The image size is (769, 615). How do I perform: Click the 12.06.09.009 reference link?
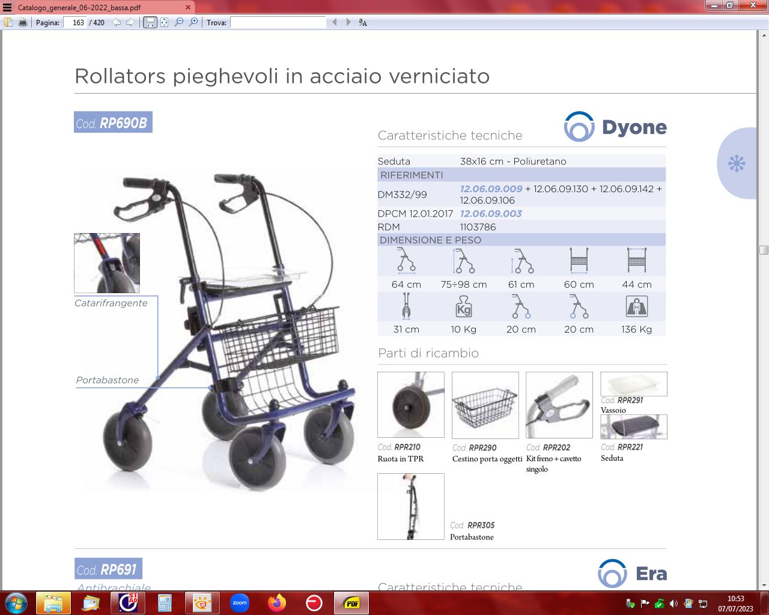(x=491, y=189)
